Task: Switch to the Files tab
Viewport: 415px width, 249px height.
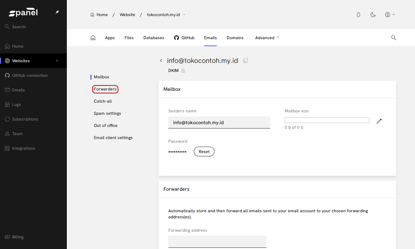Action: pos(129,38)
